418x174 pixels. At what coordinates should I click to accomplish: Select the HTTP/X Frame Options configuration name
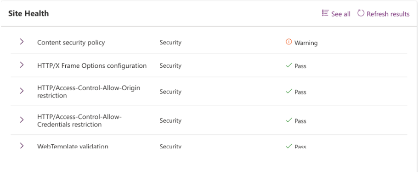[92, 65]
